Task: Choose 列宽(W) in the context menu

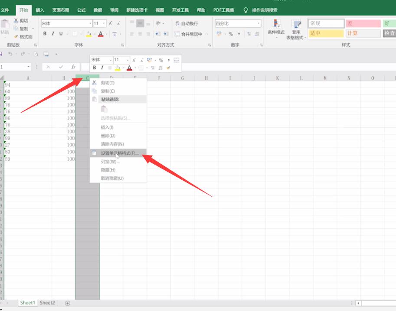Action: 118,162
